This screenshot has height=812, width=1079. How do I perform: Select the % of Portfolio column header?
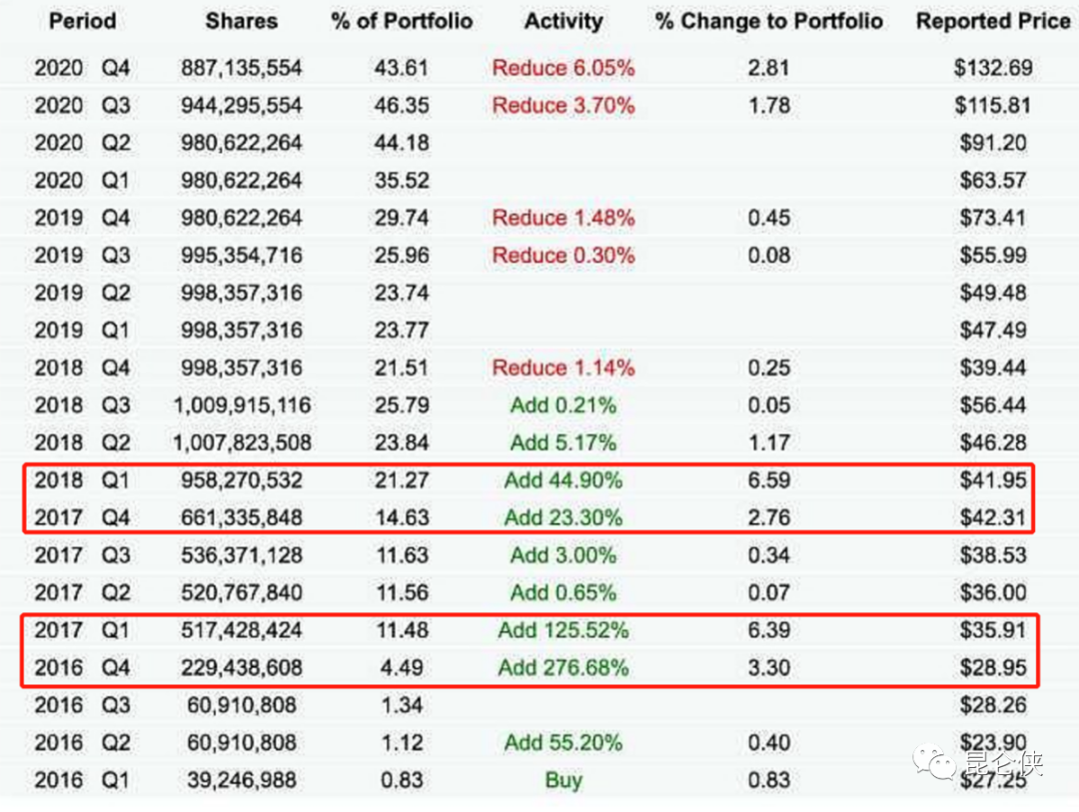pos(402,21)
